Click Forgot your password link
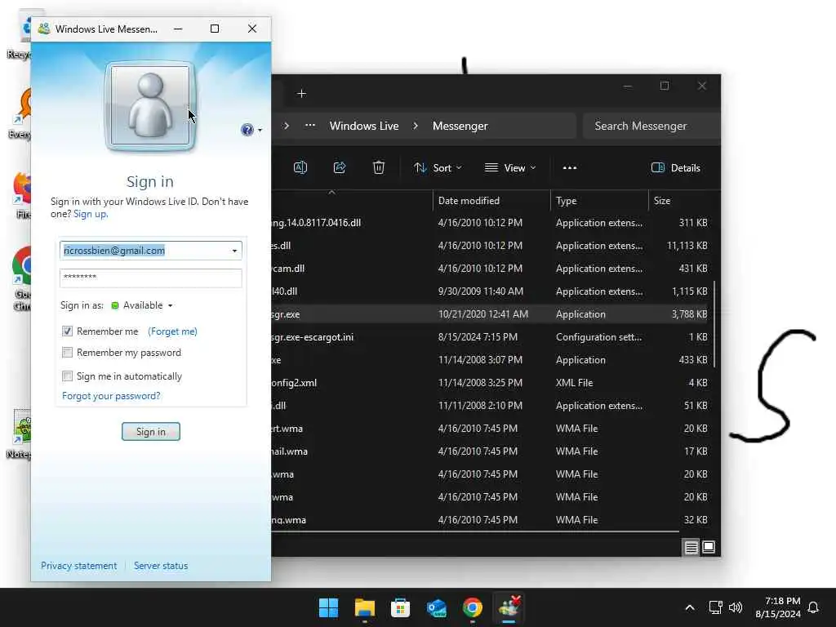Screen dimensions: 836x627 111,396
